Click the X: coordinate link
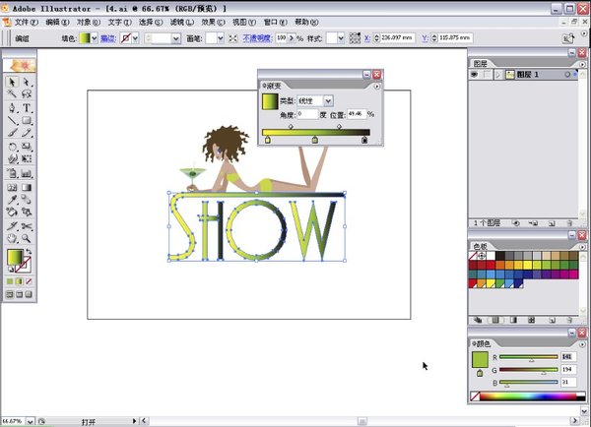This screenshot has height=427, width=591. 366,38
